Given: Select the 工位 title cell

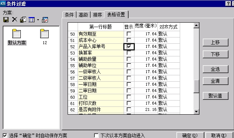Looking at the screenshot, I should point(101,97).
